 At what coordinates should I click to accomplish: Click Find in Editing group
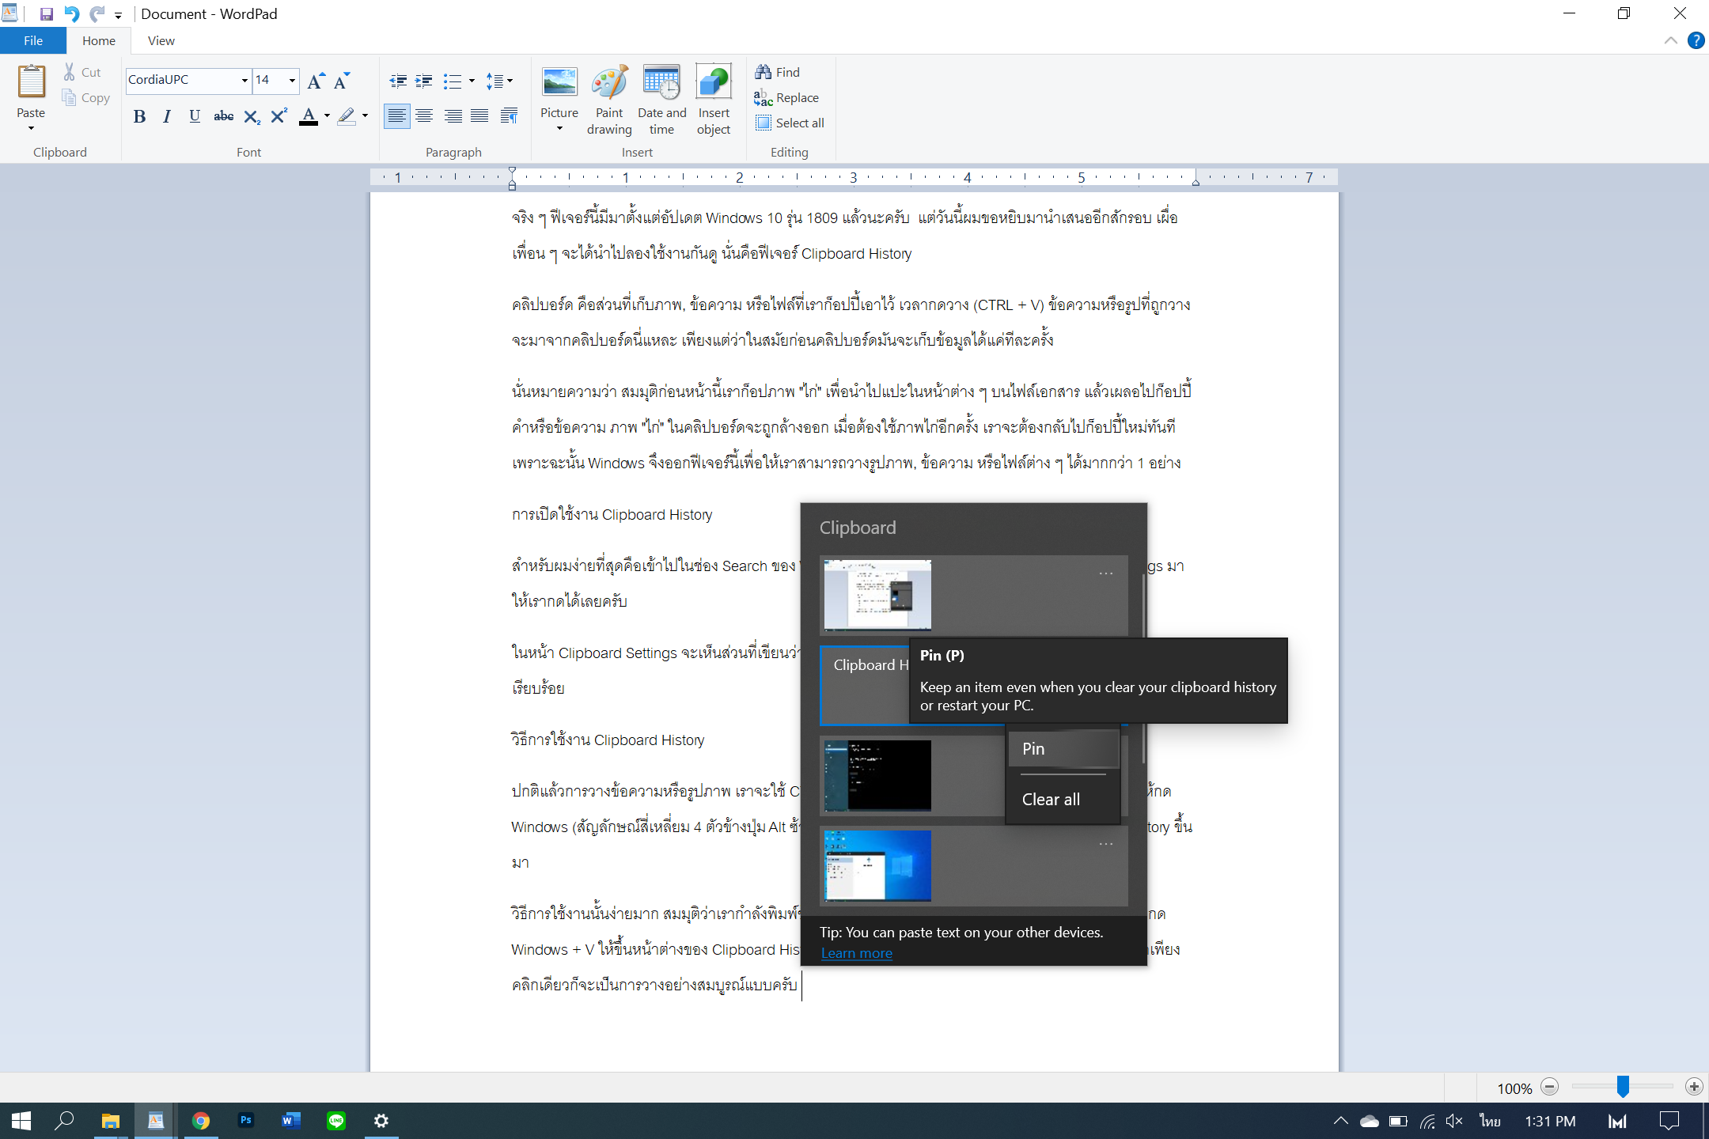(x=778, y=72)
